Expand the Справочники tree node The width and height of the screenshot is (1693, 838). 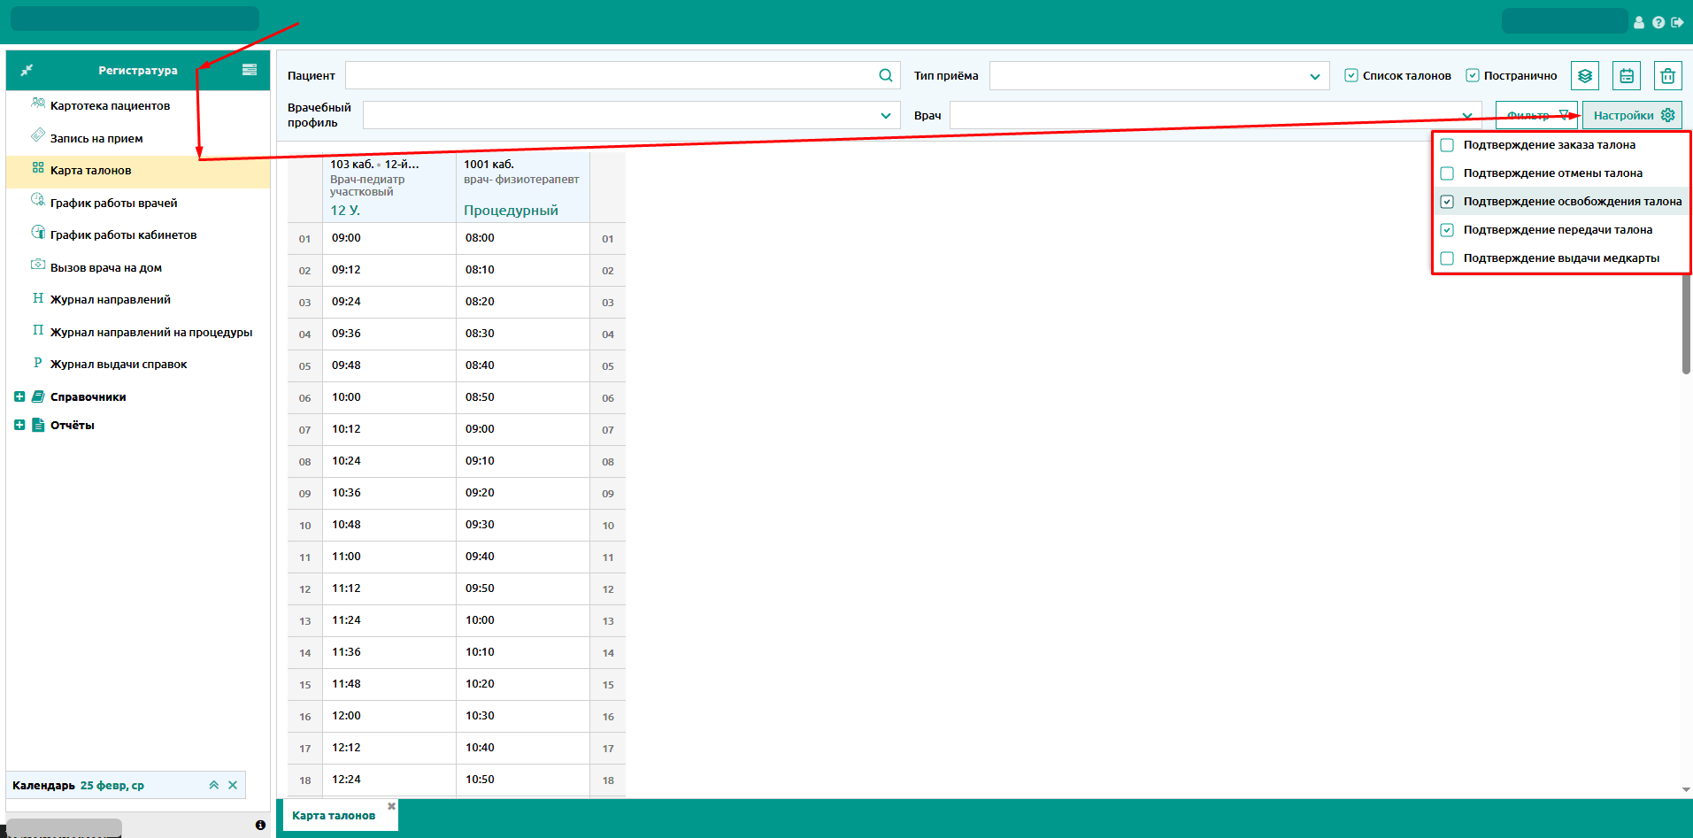click(19, 397)
